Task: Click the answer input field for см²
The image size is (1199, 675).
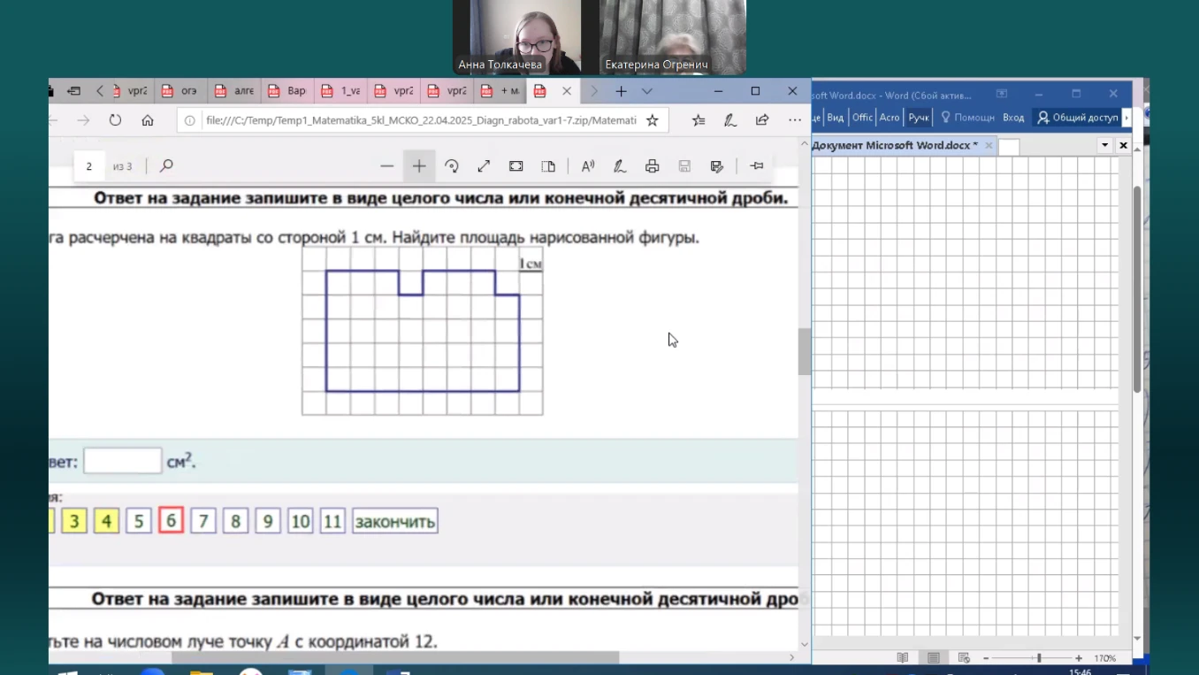Action: tap(123, 461)
